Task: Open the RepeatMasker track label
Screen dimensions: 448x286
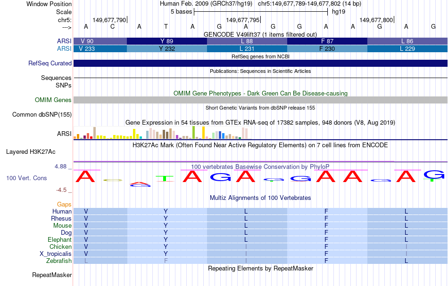Action: pyautogui.click(x=52, y=275)
